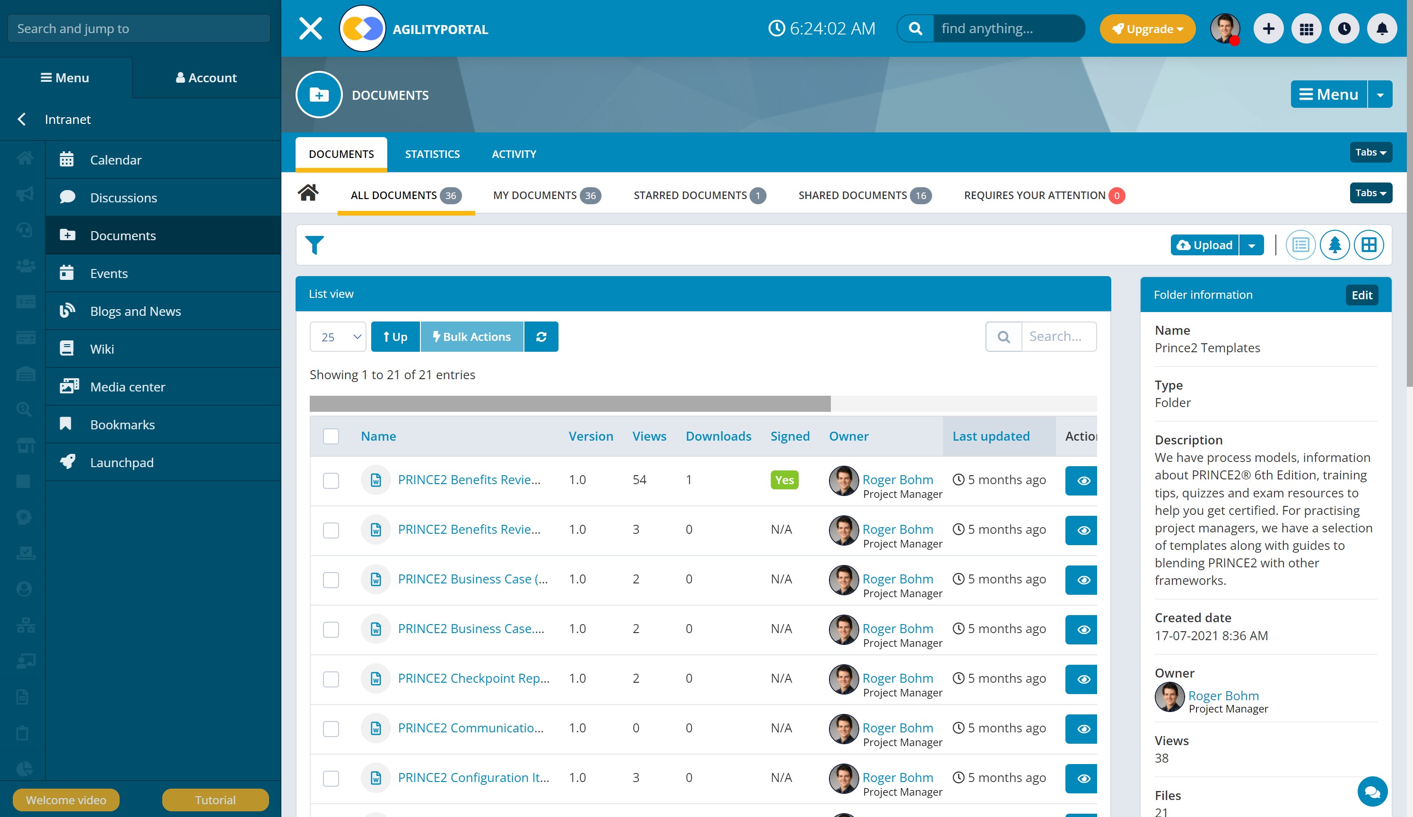1413x817 pixels.
Task: Click the filter funnel icon
Action: click(x=314, y=245)
